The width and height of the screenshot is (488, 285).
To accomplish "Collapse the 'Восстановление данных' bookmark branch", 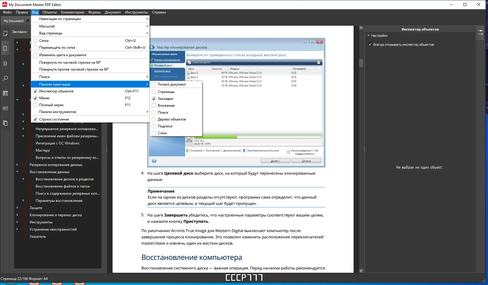I will [x=18, y=172].
